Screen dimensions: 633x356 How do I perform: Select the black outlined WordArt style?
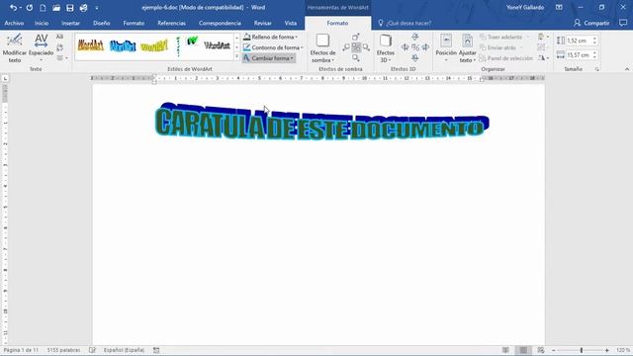(217, 45)
